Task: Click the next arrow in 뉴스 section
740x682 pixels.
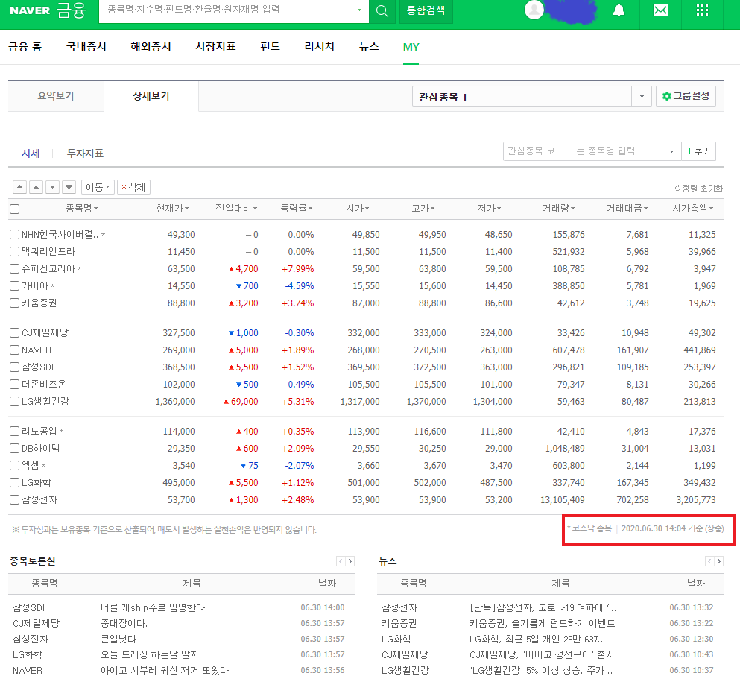Action: (718, 561)
